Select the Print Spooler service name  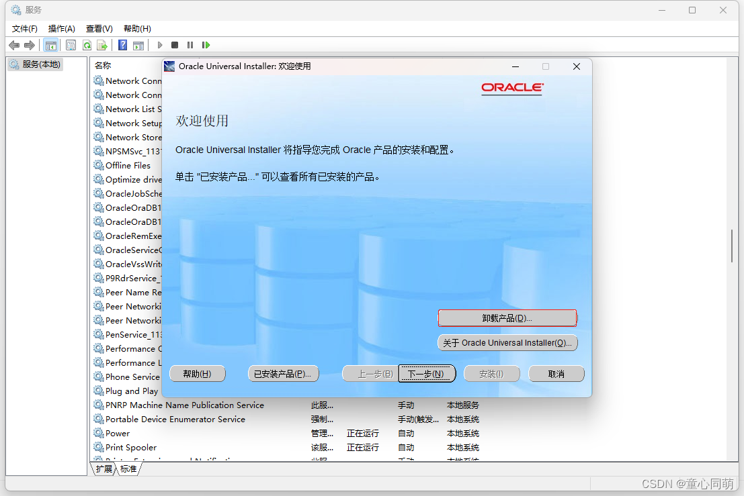click(x=131, y=447)
